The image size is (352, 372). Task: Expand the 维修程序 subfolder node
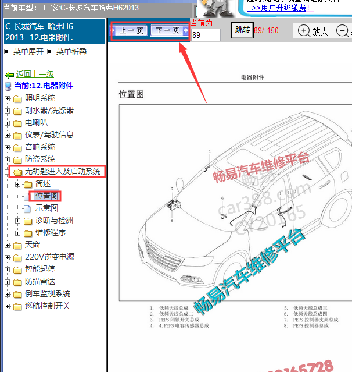point(18,233)
